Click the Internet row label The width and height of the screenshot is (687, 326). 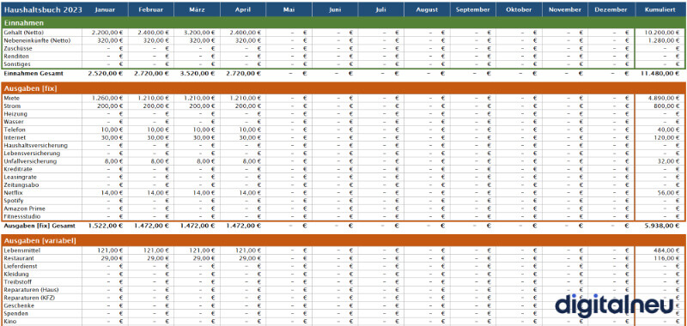(x=15, y=137)
